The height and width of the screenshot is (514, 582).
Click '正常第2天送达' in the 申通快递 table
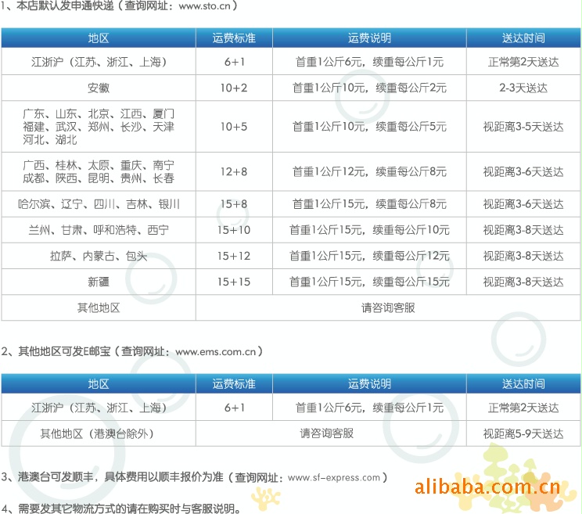point(523,62)
